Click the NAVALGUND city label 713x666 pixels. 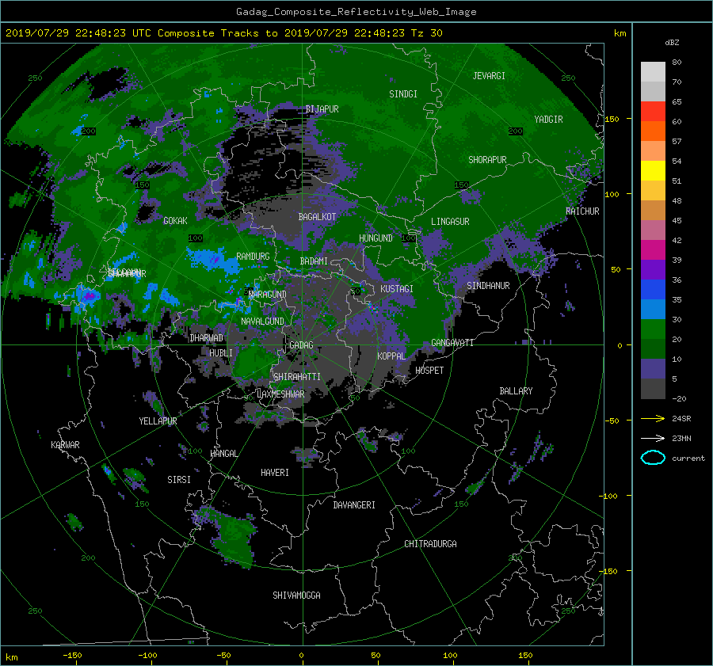point(262,322)
